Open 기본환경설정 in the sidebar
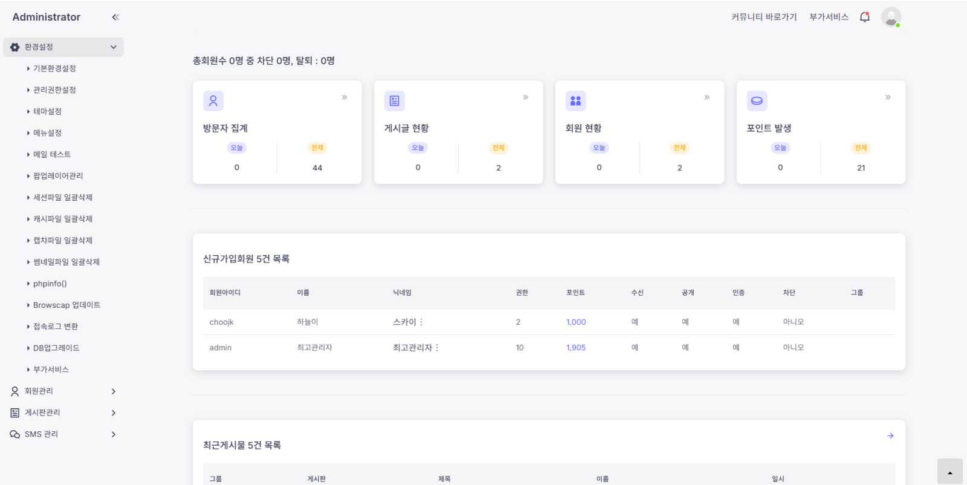Image resolution: width=967 pixels, height=485 pixels. click(x=54, y=68)
